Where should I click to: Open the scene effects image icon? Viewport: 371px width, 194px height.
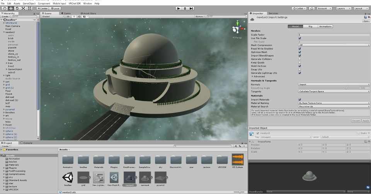[84, 17]
